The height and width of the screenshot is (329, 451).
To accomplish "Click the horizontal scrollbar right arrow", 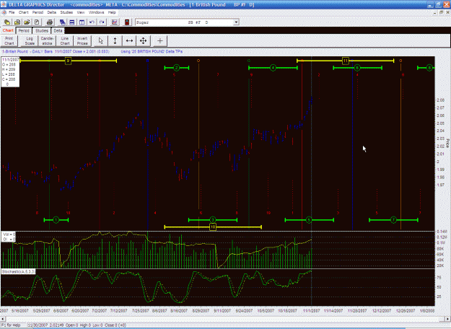I will tap(448, 319).
